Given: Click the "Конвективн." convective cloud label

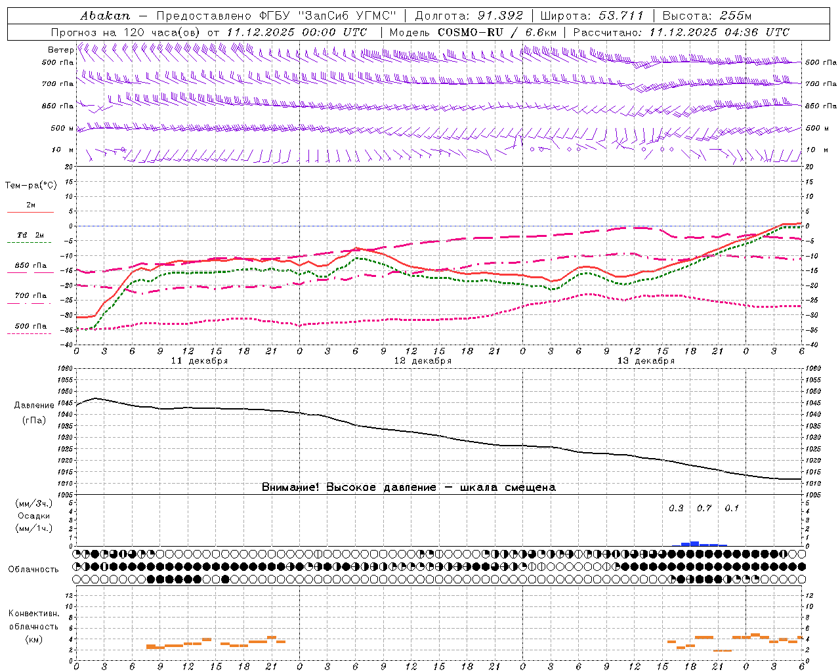Looking at the screenshot, I should click(33, 614).
